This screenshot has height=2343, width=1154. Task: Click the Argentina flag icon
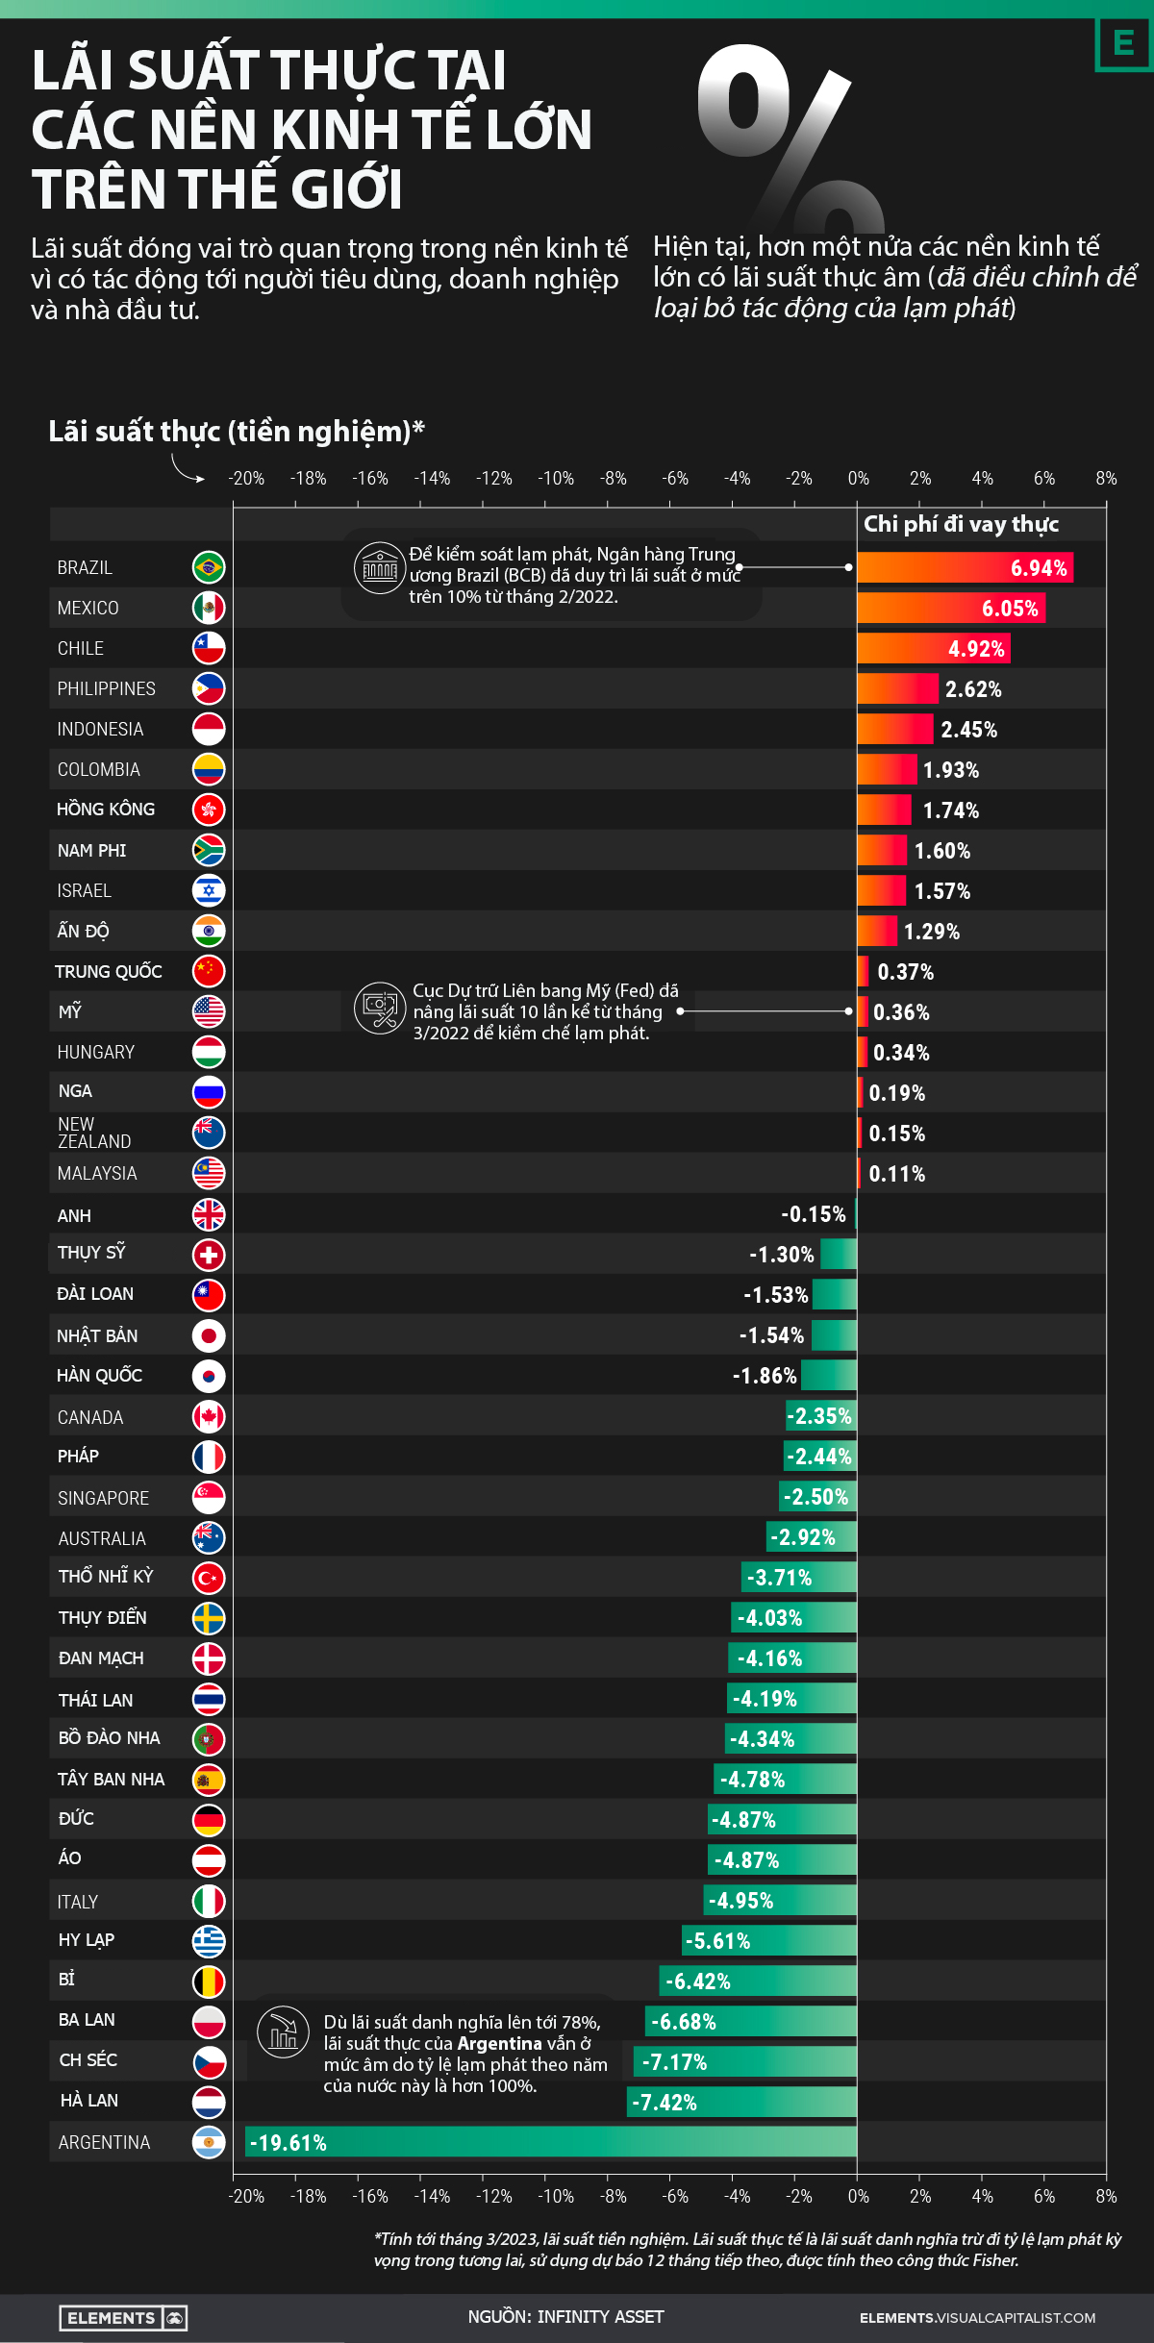(x=209, y=2142)
